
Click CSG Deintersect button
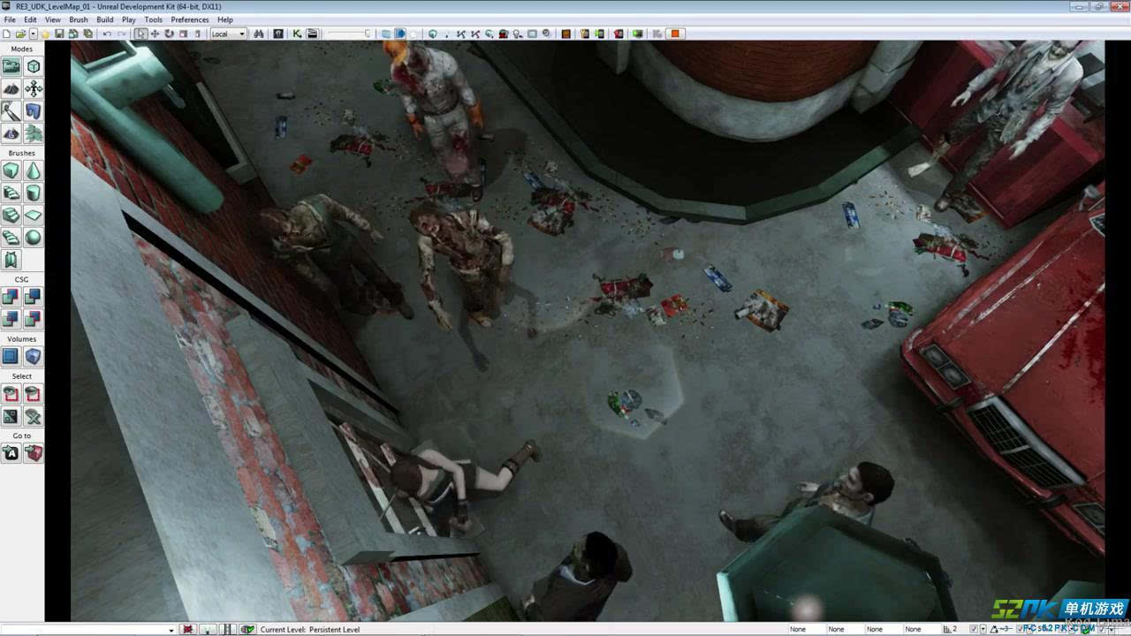click(x=33, y=319)
